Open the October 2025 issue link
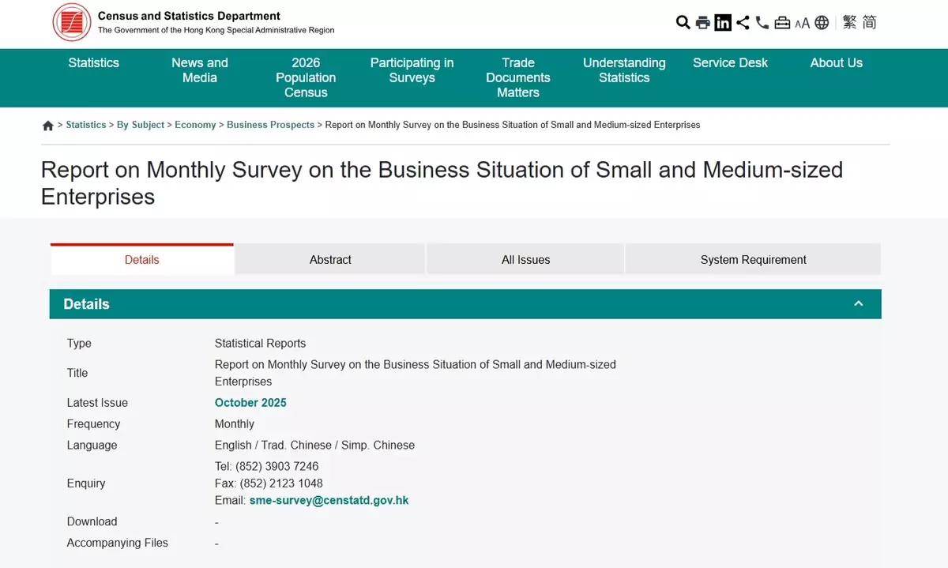Image resolution: width=948 pixels, height=568 pixels. point(250,402)
